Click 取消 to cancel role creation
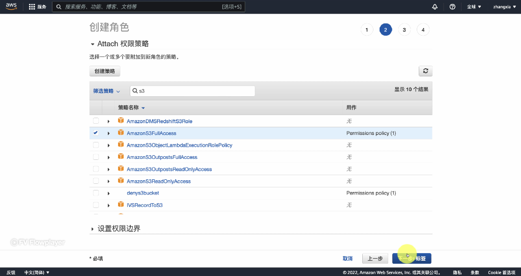Screen dimensions: 521x276 pyautogui.click(x=347, y=258)
